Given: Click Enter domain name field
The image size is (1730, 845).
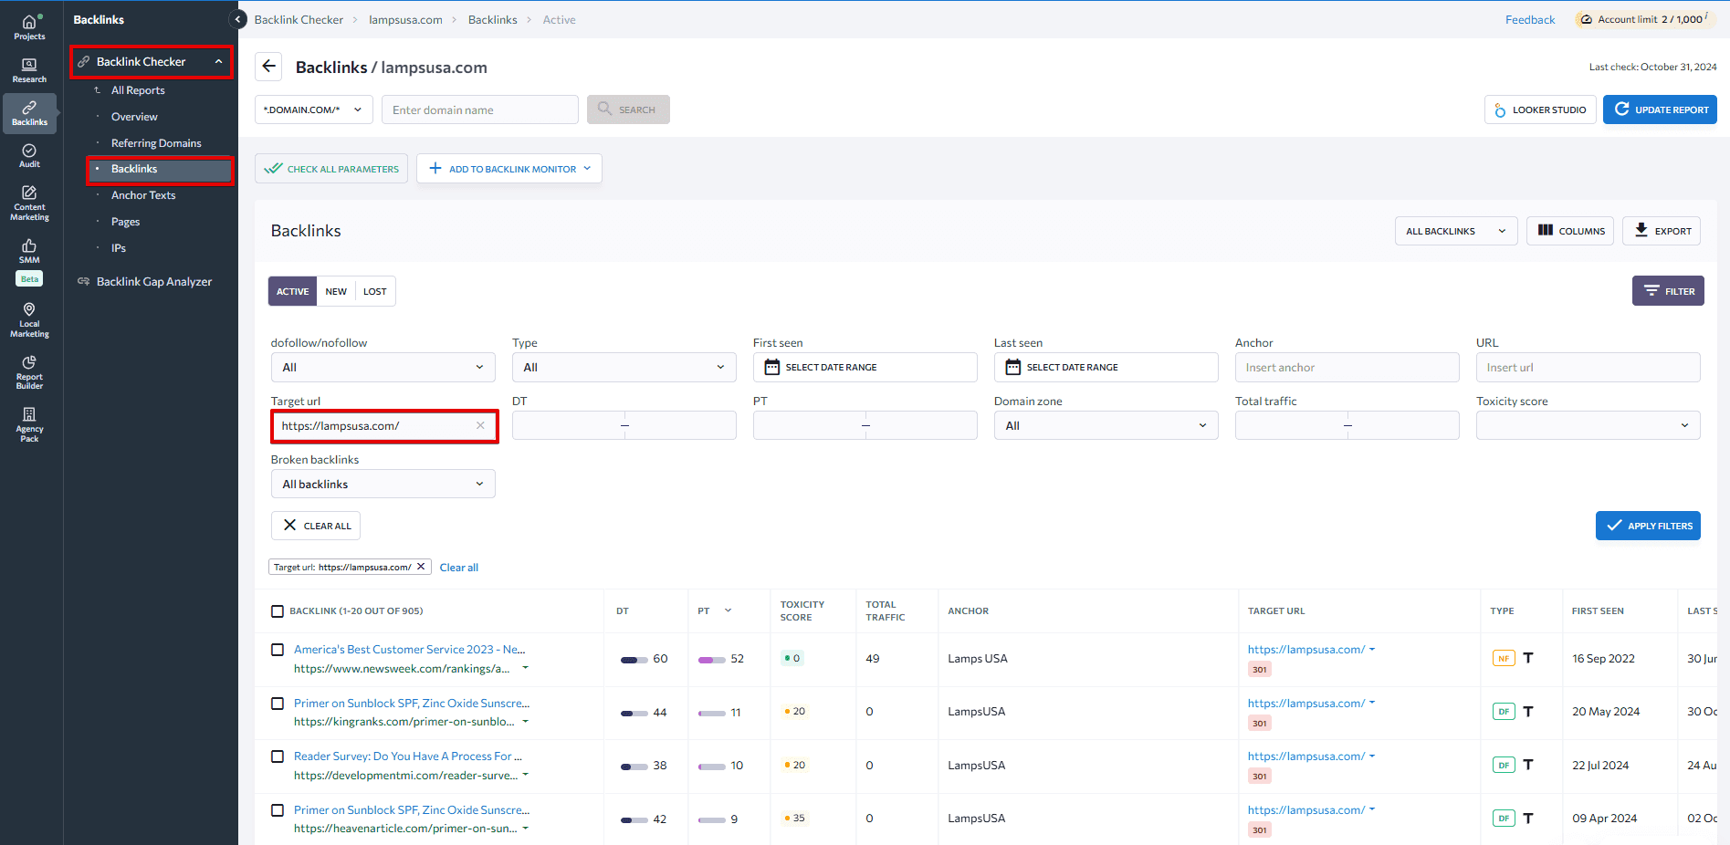Looking at the screenshot, I should pyautogui.click(x=480, y=110).
